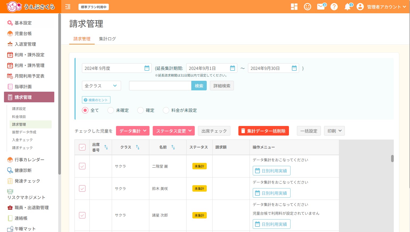Click the 一括設定 button
This screenshot has width=410, height=232.
(x=309, y=131)
